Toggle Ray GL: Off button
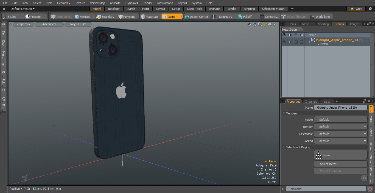This screenshot has width=375, height=193. 78,24
